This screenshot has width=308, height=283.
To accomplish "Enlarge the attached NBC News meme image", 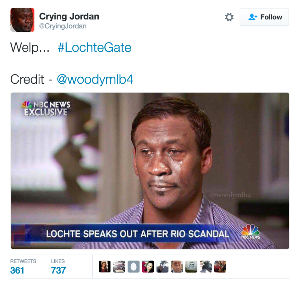I will [150, 171].
